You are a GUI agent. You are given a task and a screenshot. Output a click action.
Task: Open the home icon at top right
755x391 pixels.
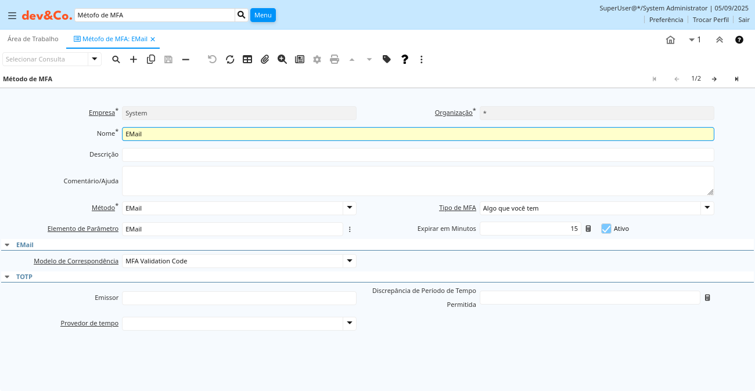tap(670, 39)
